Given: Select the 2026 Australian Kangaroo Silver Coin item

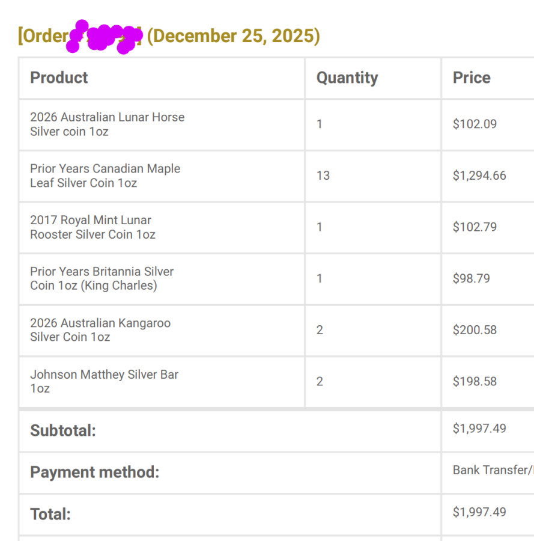Looking at the screenshot, I should click(100, 330).
